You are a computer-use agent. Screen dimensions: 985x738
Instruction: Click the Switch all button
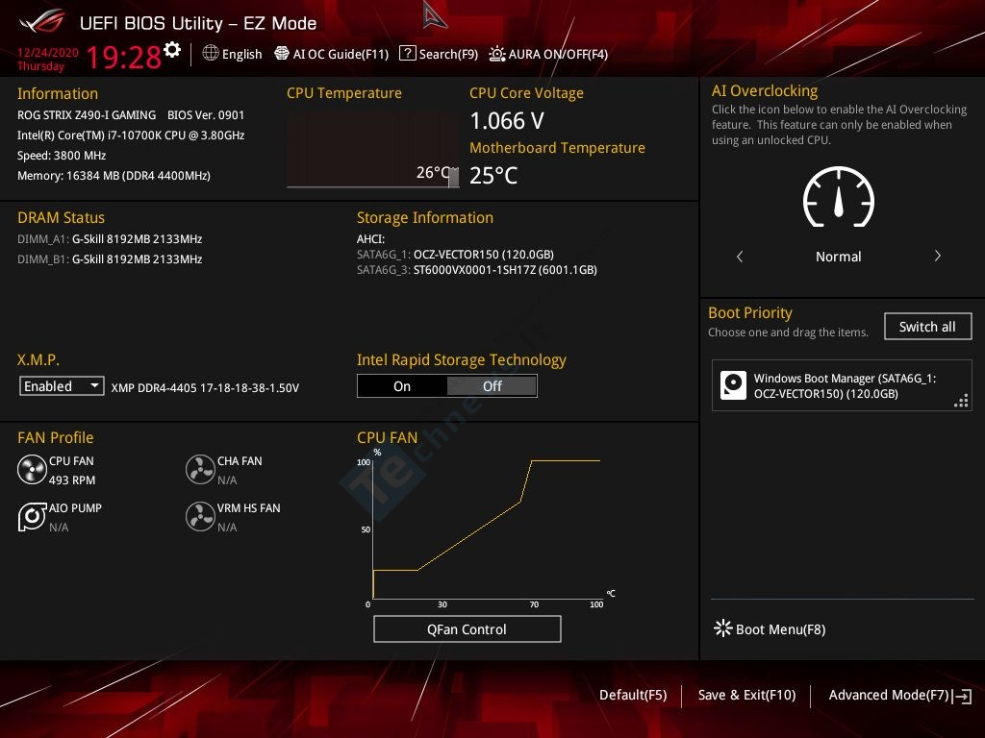click(x=927, y=327)
